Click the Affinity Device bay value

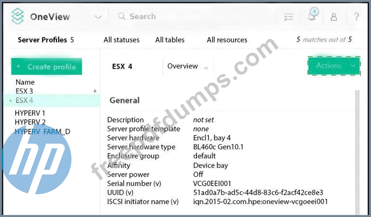[210, 165]
